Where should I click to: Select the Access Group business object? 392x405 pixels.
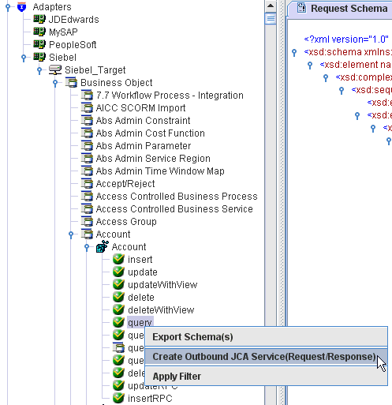[126, 222]
